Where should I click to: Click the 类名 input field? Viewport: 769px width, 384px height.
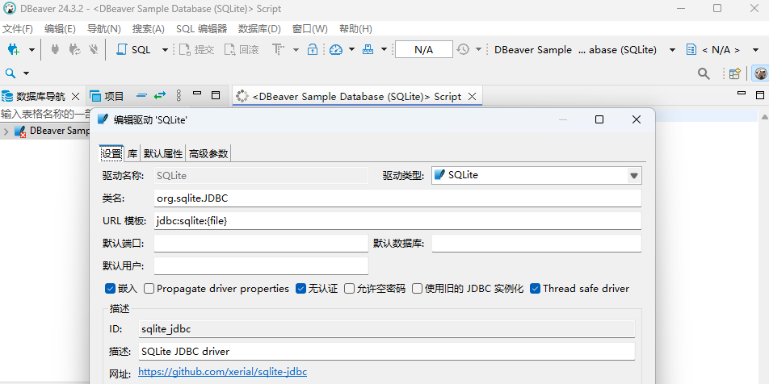(x=397, y=198)
